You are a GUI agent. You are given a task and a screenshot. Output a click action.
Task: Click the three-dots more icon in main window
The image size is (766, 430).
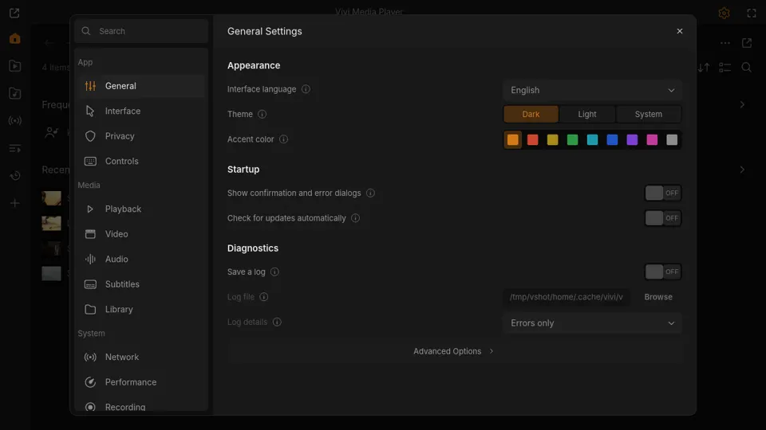[725, 43]
